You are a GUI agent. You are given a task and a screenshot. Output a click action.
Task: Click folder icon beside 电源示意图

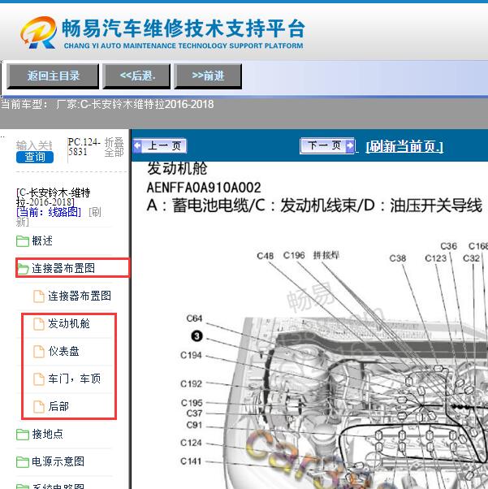pos(23,462)
